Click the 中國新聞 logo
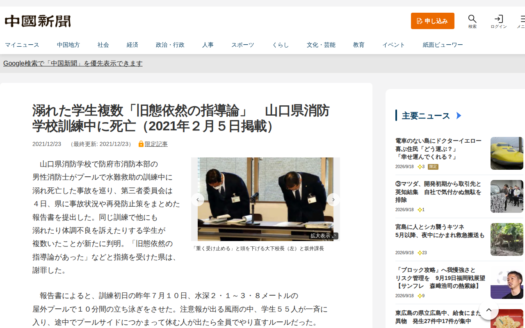Image resolution: width=525 pixels, height=328 pixels. (x=38, y=21)
